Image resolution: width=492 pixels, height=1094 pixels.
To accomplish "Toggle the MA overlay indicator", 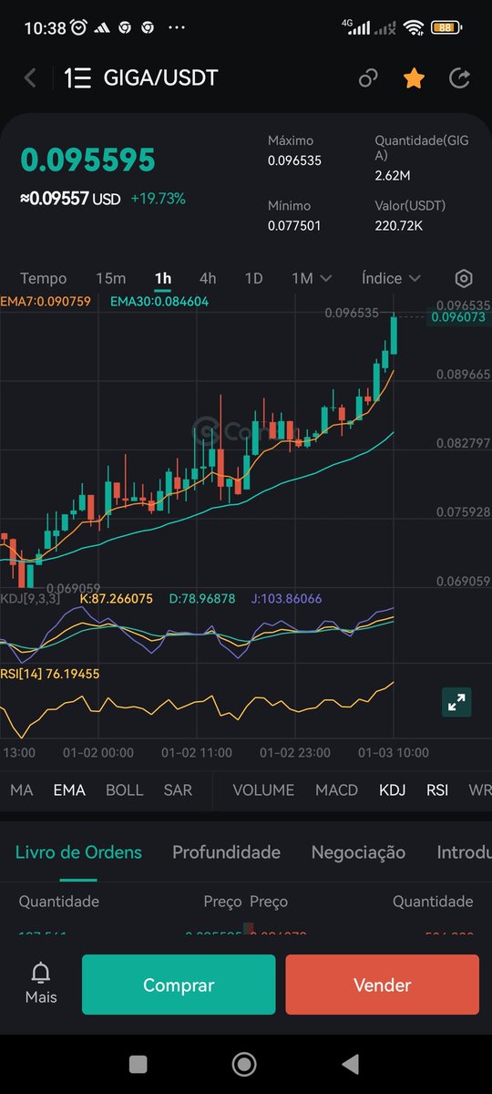I will (x=22, y=790).
